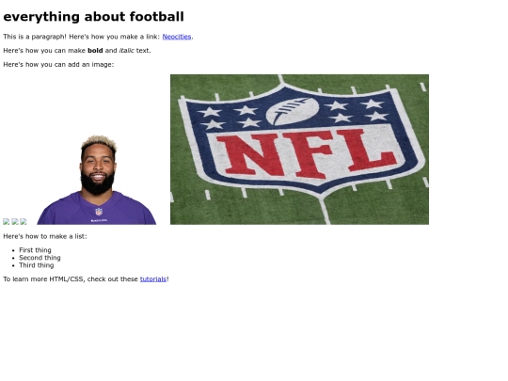Image resolution: width=508 pixels, height=381 pixels.
Task: Click the bold word in the paragraph
Action: (95, 51)
